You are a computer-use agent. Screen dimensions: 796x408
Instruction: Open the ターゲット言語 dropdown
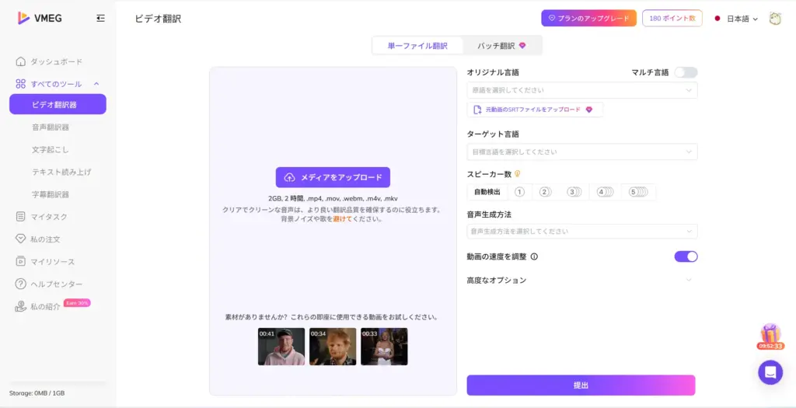click(581, 152)
